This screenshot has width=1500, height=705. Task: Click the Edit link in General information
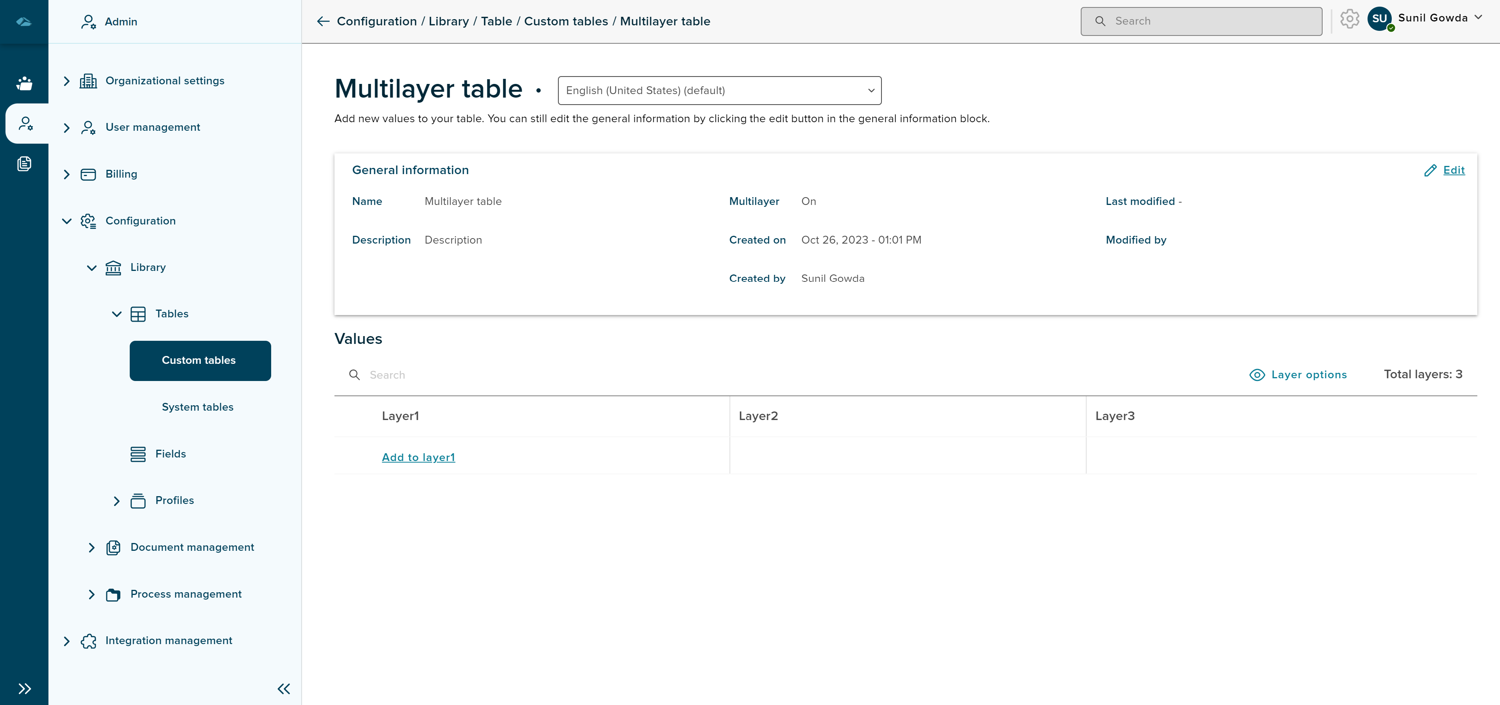(1454, 171)
